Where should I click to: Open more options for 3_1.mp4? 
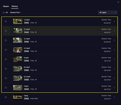coord(114,40)
